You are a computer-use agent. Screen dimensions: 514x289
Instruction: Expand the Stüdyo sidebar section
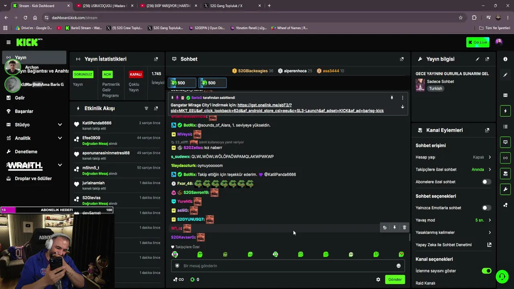pyautogui.click(x=60, y=125)
